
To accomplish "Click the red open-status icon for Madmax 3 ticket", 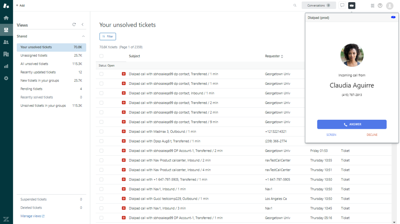I will coord(123,131).
